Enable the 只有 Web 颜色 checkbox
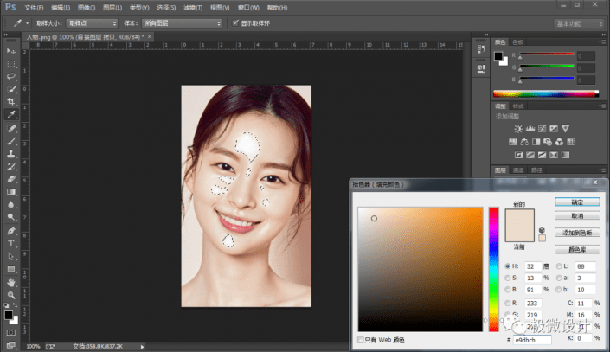Viewport: 610px width, 352px height. [x=361, y=340]
